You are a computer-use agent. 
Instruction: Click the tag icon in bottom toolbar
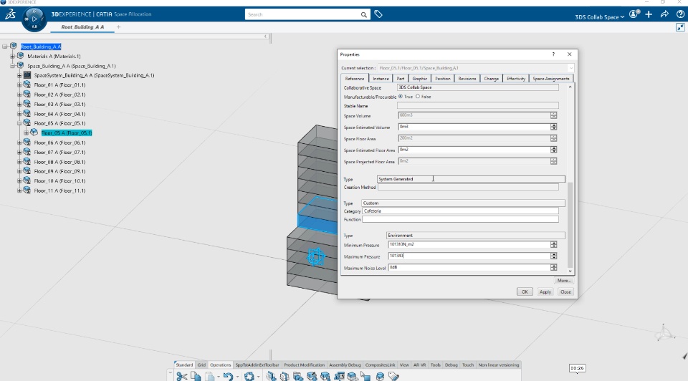click(x=393, y=376)
